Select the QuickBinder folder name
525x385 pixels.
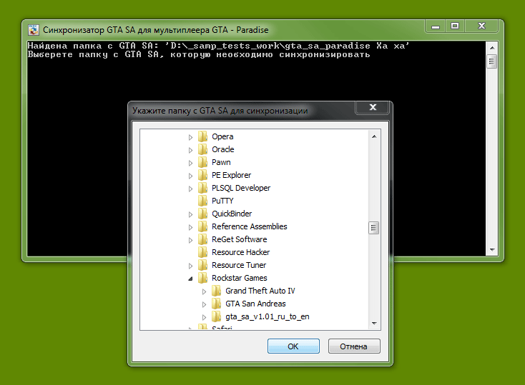232,214
